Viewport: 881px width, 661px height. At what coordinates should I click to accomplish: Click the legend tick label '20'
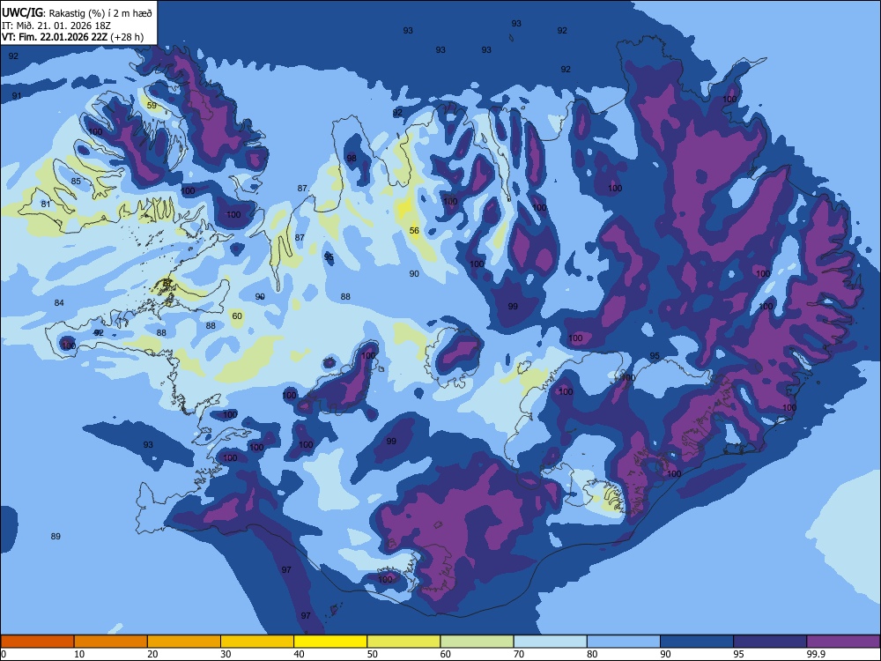tap(152, 654)
